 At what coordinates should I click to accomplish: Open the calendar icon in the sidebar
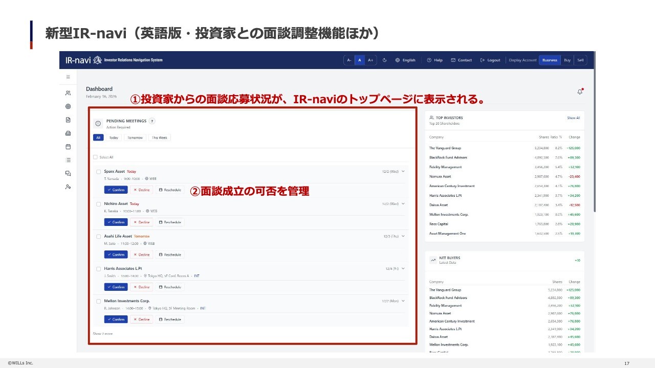68,147
